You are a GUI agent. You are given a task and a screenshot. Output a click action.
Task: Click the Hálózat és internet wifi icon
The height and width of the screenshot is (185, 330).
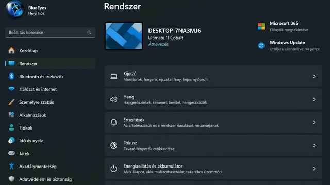11,89
